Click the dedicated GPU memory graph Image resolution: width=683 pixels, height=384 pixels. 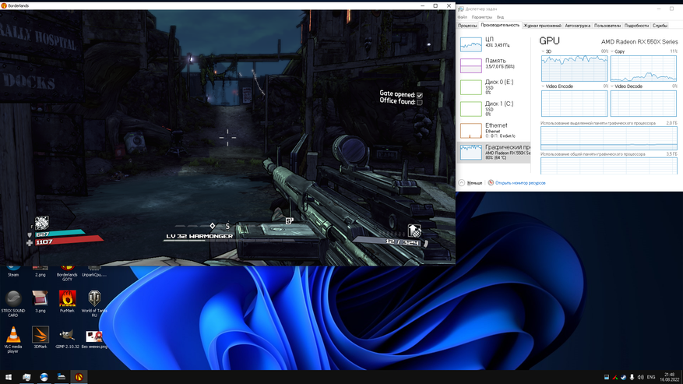click(608, 138)
